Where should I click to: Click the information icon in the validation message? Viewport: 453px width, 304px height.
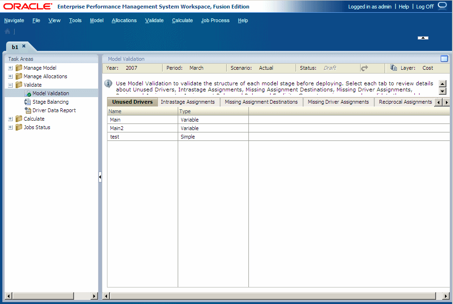[108, 83]
